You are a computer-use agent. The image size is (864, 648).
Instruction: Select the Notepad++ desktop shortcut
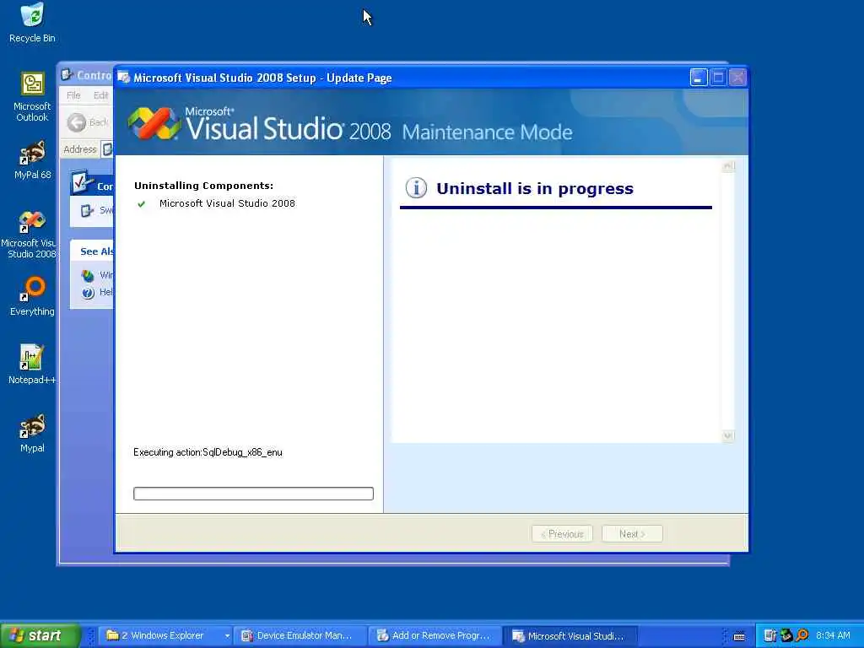pyautogui.click(x=32, y=364)
